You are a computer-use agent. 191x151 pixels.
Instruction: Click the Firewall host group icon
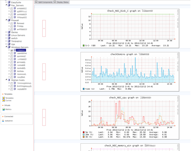9,20
